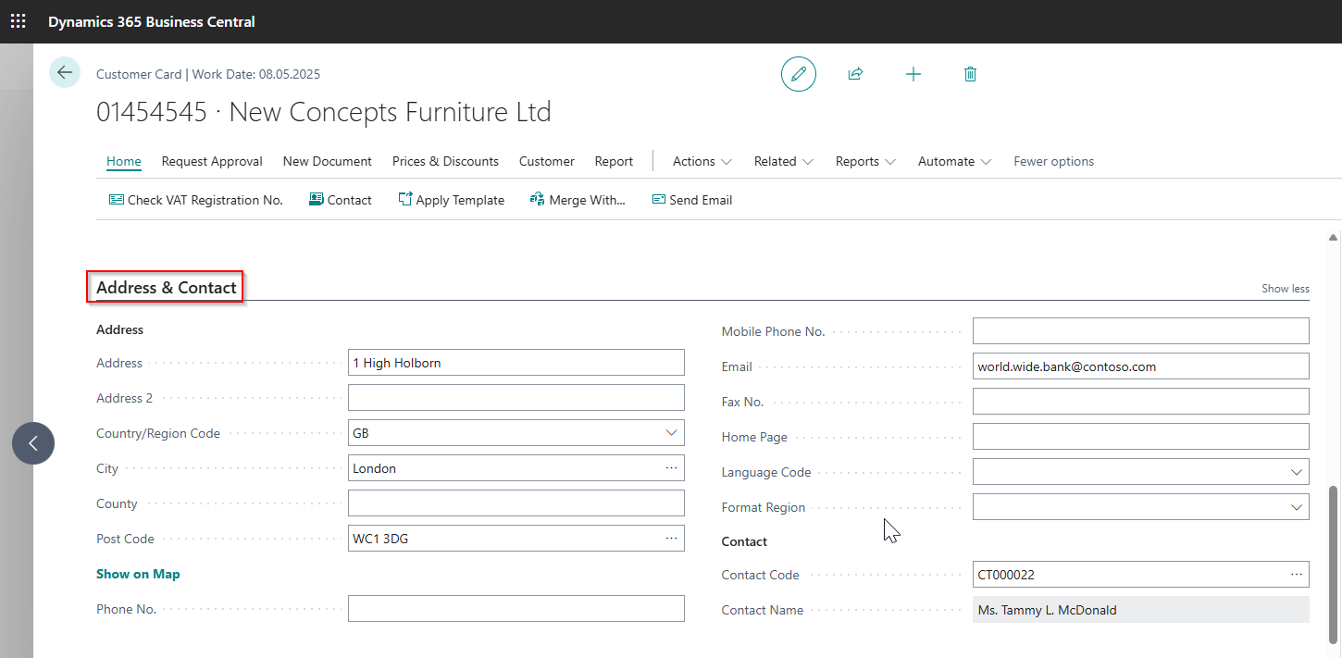Expand the Format Region dropdown
Image resolution: width=1342 pixels, height=658 pixels.
pos(1297,507)
